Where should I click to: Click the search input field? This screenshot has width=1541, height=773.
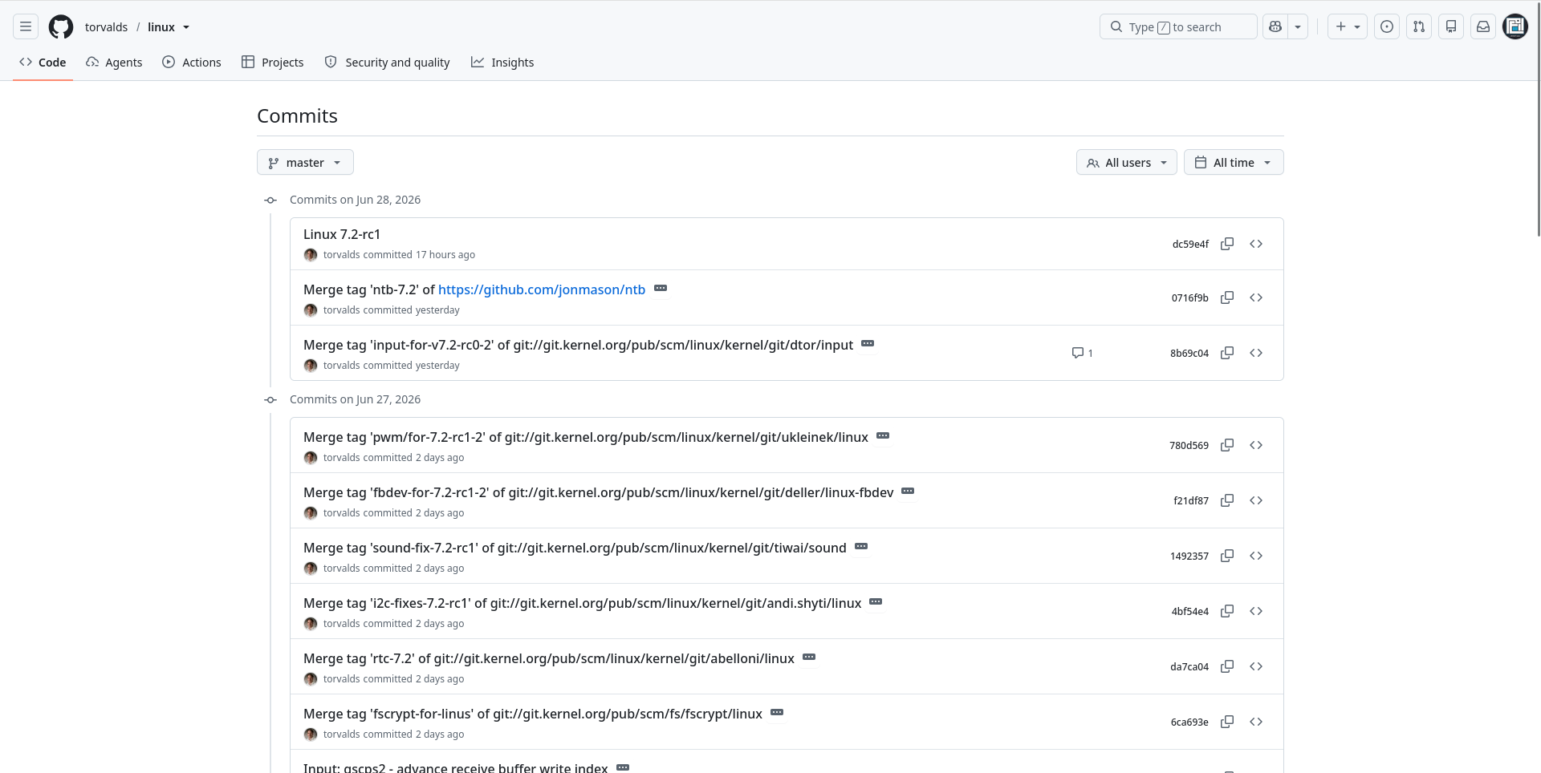(x=1178, y=26)
